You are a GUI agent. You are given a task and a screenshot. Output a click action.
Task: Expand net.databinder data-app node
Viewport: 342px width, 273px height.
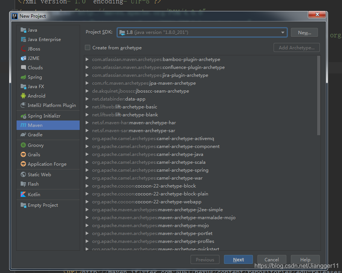point(87,99)
